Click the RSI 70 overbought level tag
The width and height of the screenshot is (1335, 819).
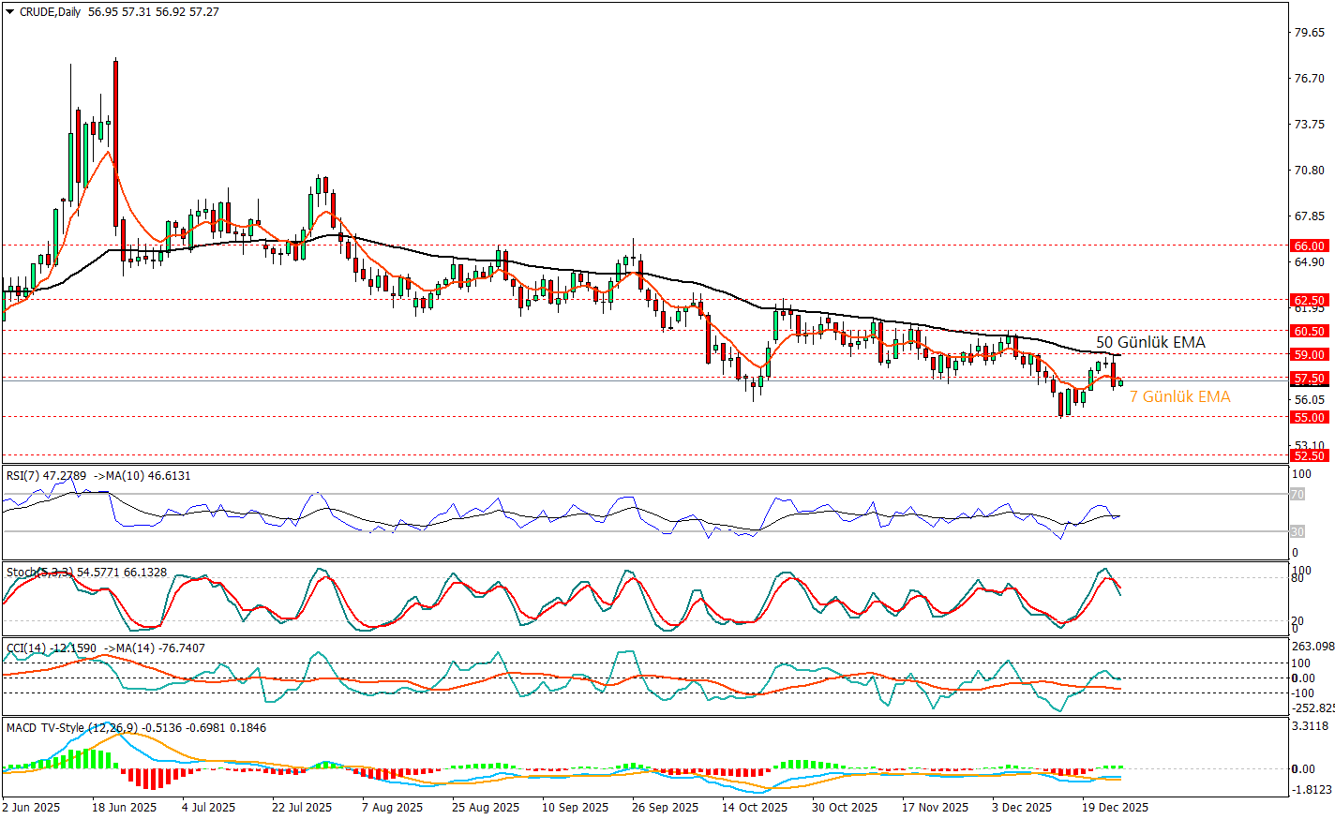click(1297, 494)
